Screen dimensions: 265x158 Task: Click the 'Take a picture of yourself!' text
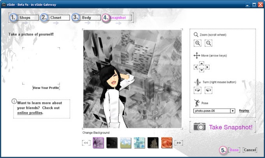point(31,34)
